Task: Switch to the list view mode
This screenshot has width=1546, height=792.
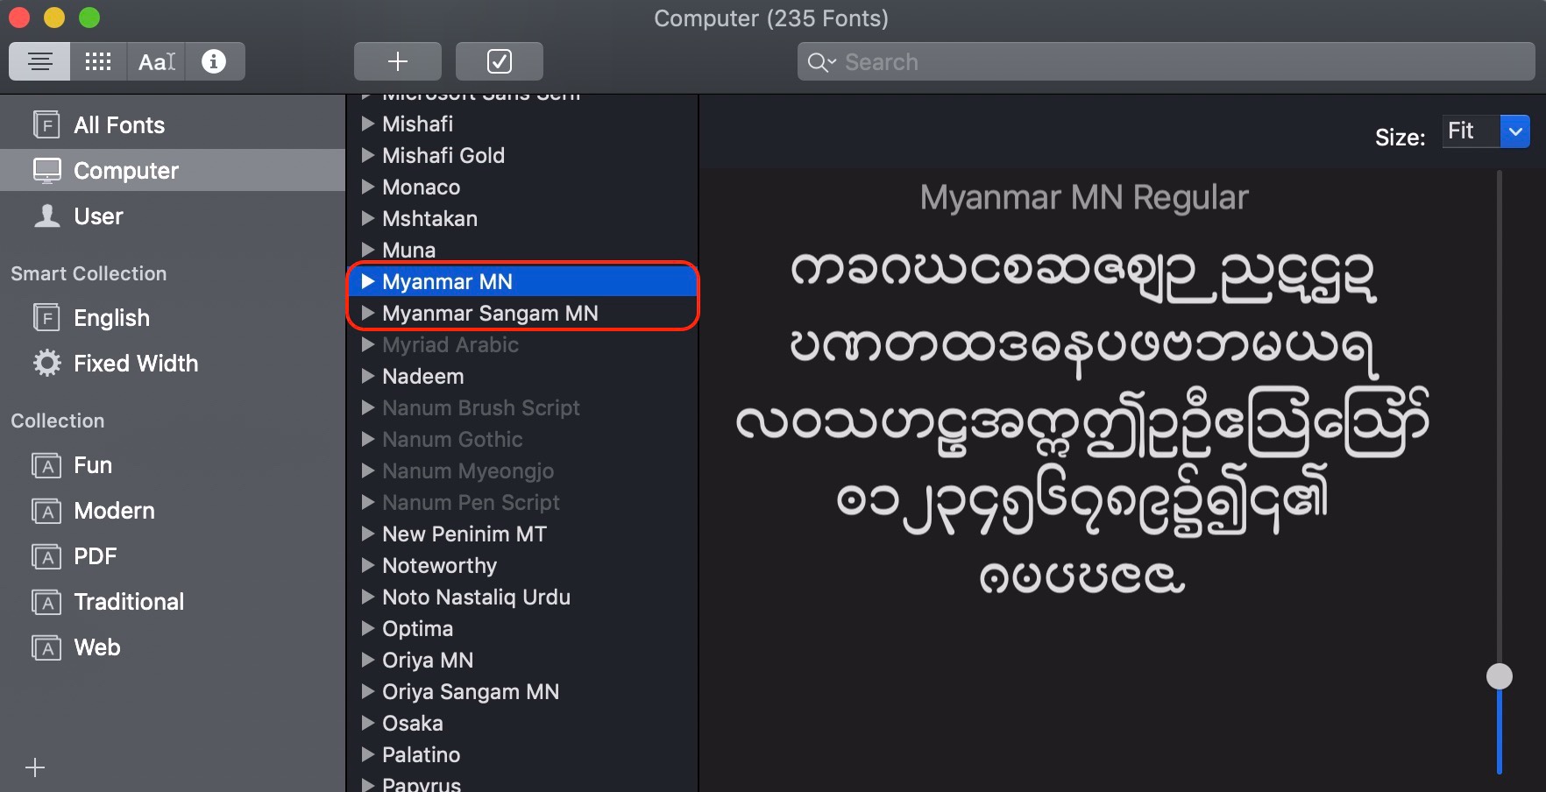Action: point(39,61)
